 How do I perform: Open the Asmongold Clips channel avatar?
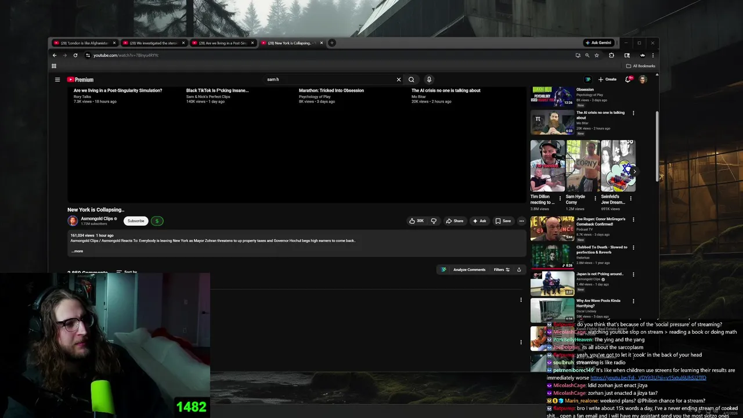tap(73, 221)
